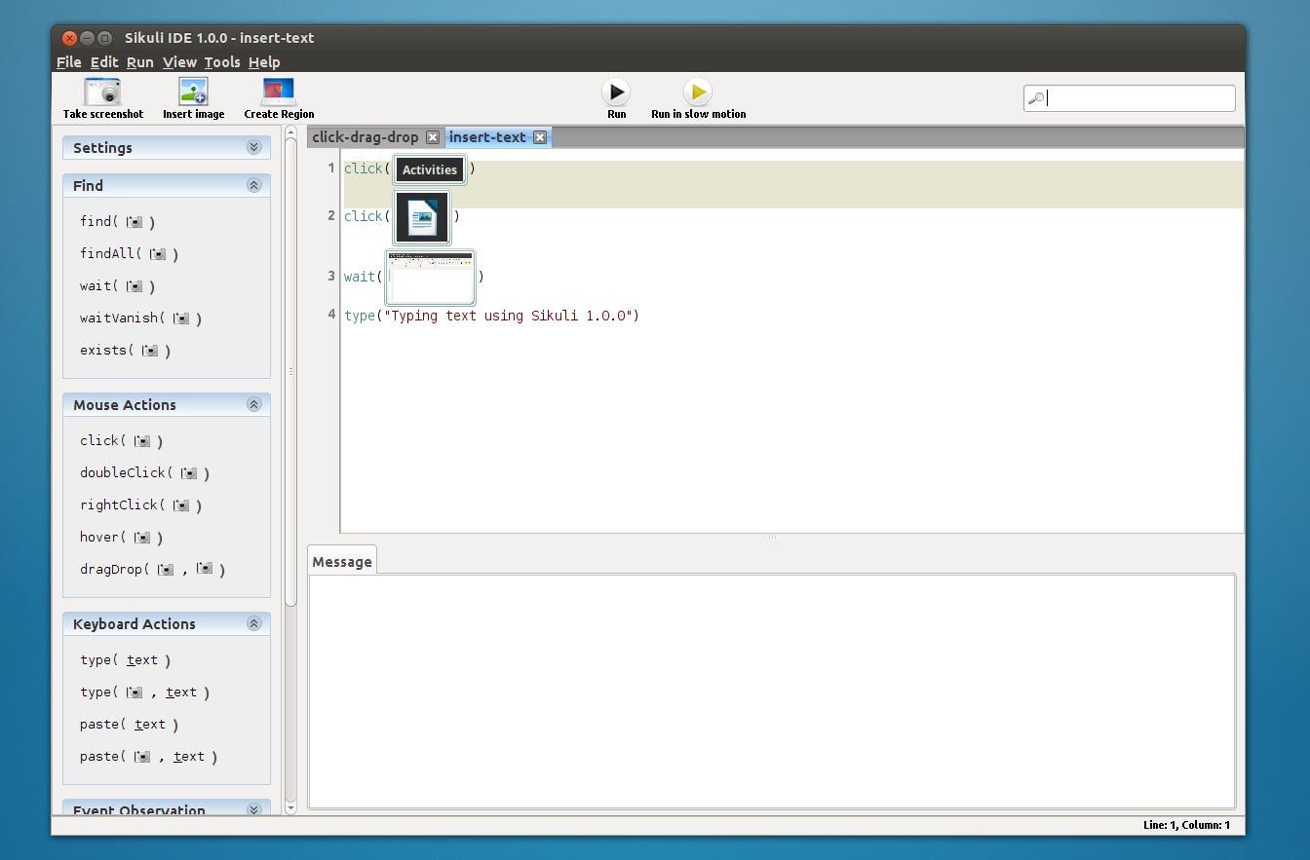Click the Create Region toolbar icon
The width and height of the screenshot is (1310, 860).
click(x=279, y=93)
